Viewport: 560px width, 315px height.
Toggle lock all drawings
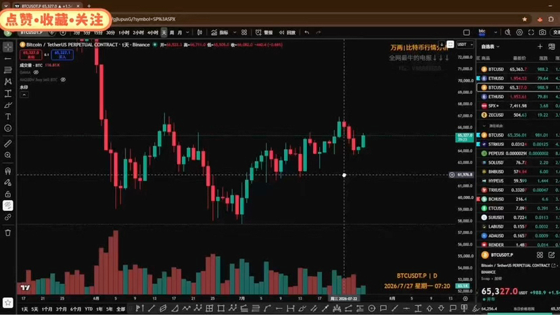8,194
